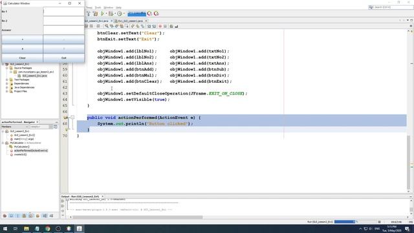414x233 pixels.
Task: Collapse the actionPerformed method code fold
Action: point(72,117)
